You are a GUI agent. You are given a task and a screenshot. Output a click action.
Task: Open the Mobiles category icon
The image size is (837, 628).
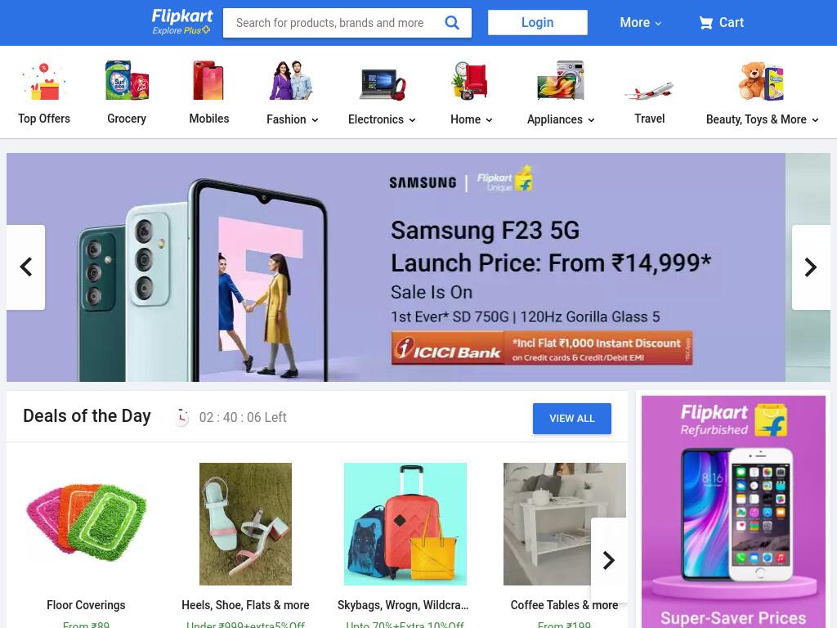(208, 81)
